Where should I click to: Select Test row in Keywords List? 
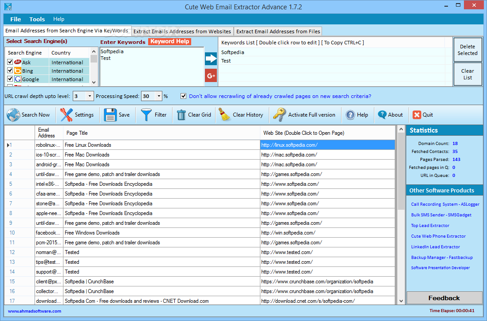pos(335,61)
